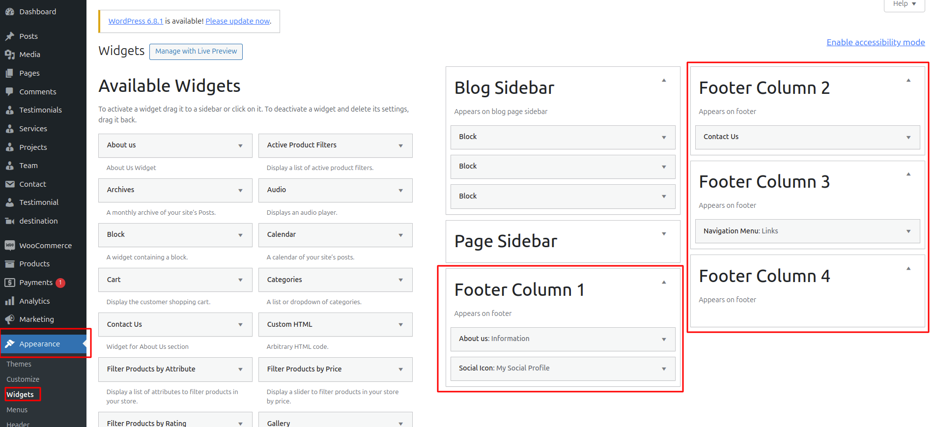Open the Customize submenu item
936x427 pixels.
(x=23, y=379)
